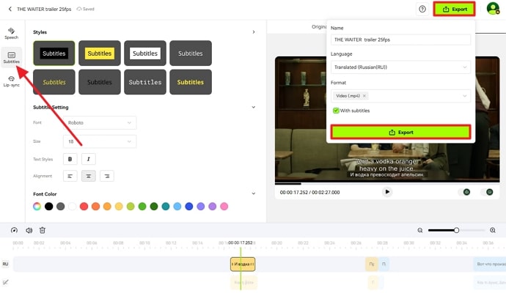Click the top Export button
Image resolution: width=506 pixels, height=293 pixels.
tap(455, 9)
